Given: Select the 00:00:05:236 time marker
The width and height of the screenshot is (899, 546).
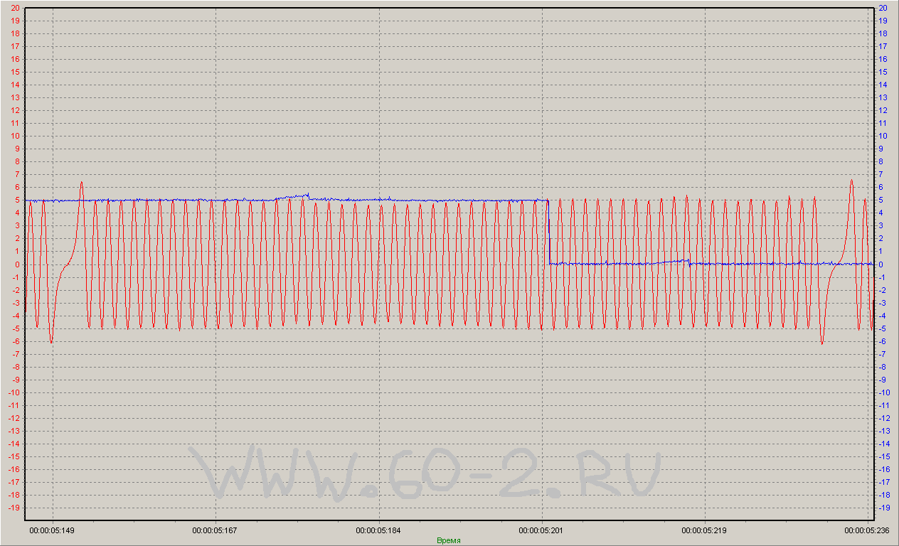Looking at the screenshot, I should (867, 530).
